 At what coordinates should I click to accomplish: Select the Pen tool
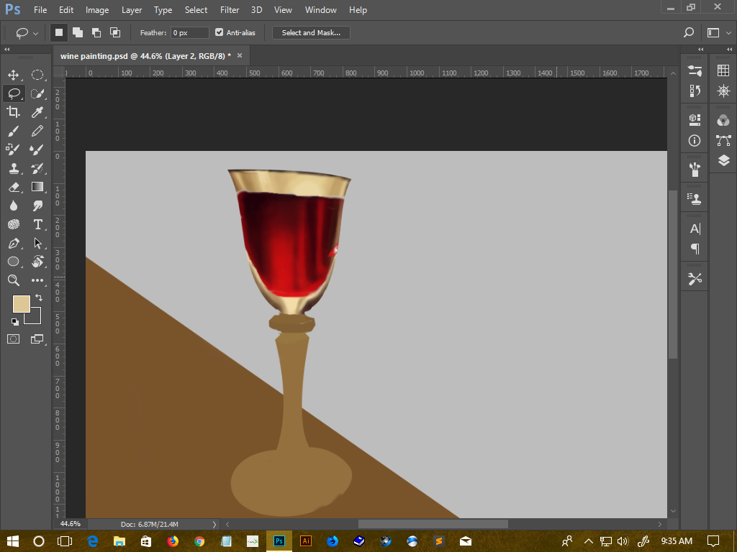pos(14,243)
